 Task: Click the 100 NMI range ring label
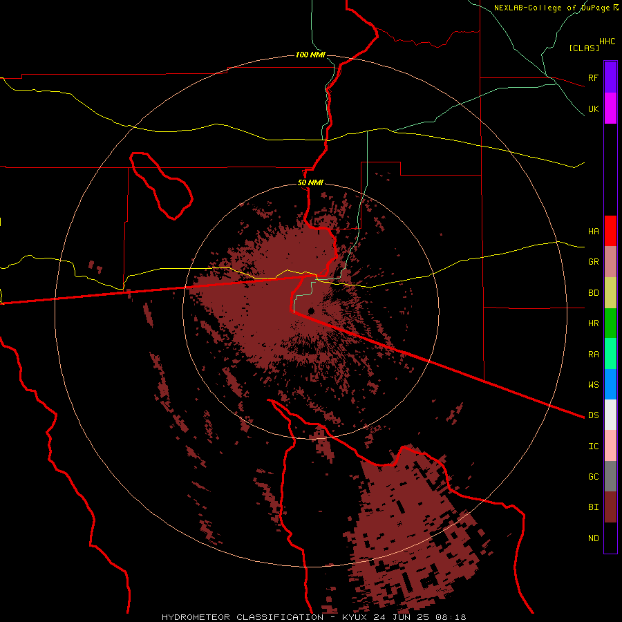pos(310,55)
